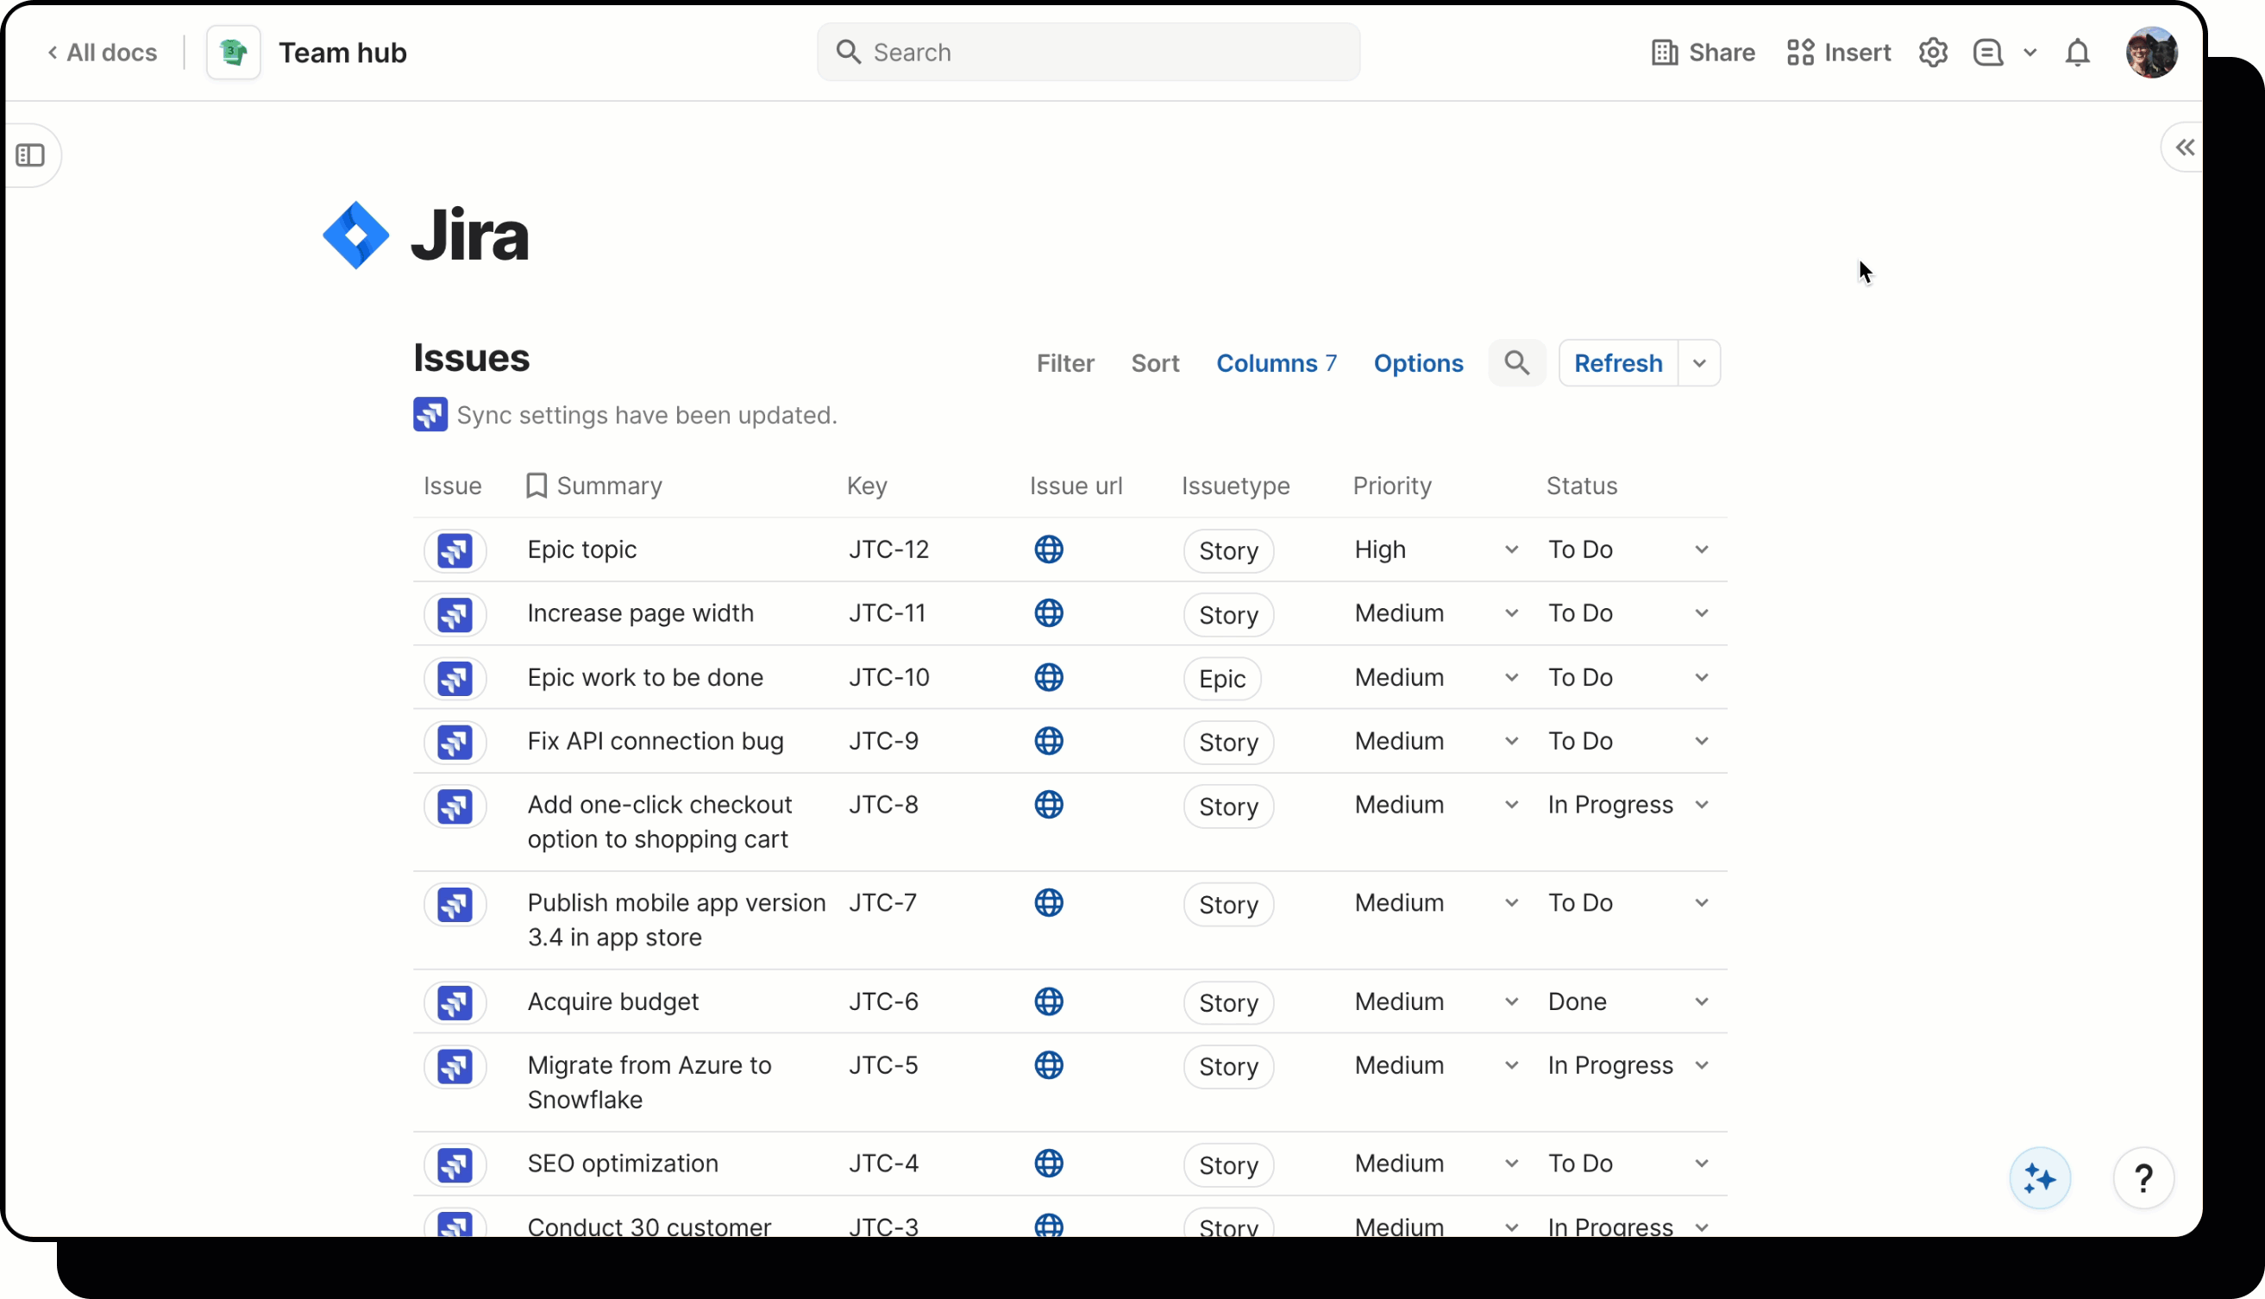Click the Issuetype column header
Image resolution: width=2265 pixels, height=1299 pixels.
click(x=1235, y=486)
